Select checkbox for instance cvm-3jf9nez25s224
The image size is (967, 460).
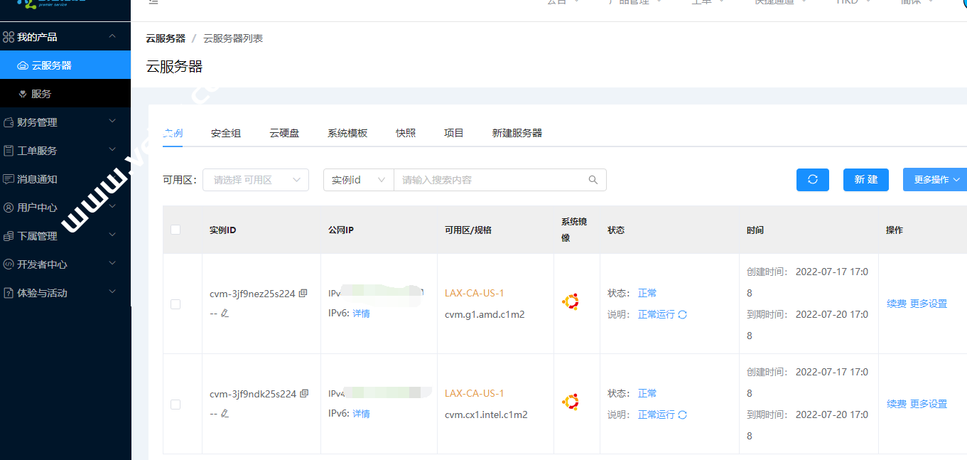(175, 304)
